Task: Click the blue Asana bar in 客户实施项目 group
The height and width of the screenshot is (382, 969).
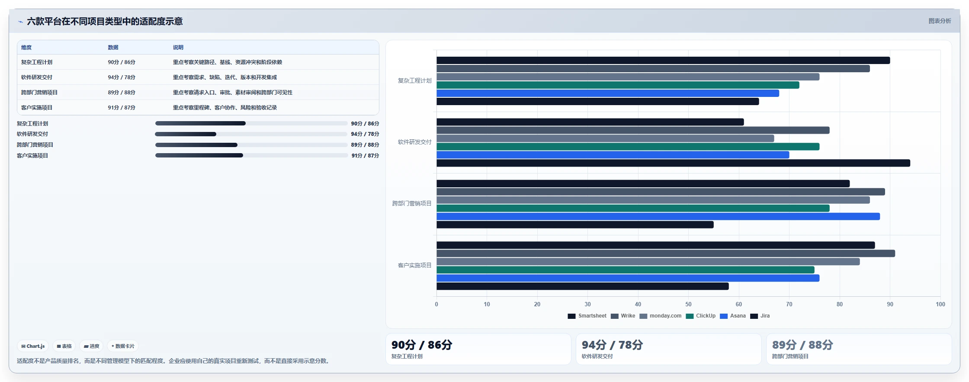Action: coord(628,278)
